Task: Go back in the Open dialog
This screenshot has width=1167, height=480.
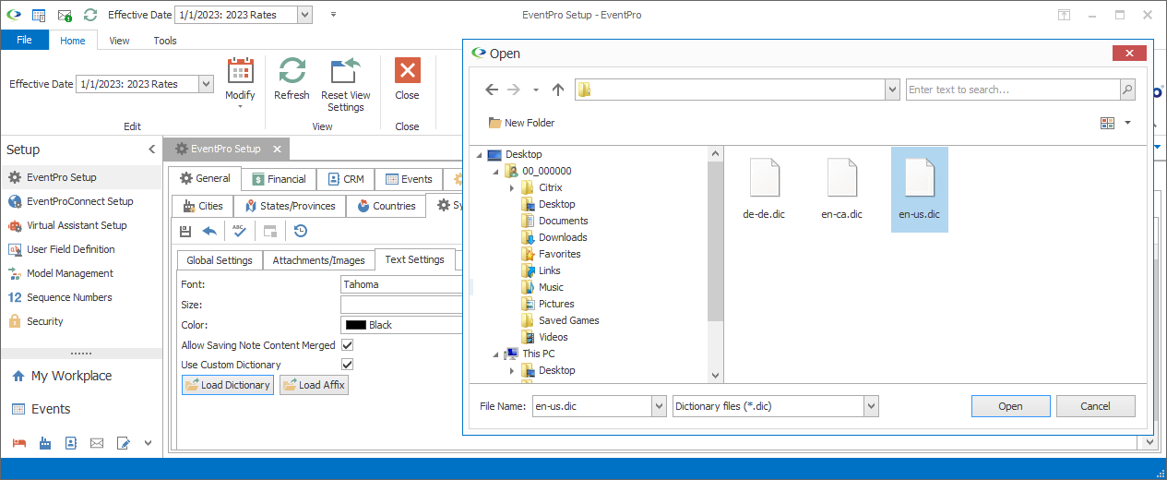Action: tap(492, 90)
